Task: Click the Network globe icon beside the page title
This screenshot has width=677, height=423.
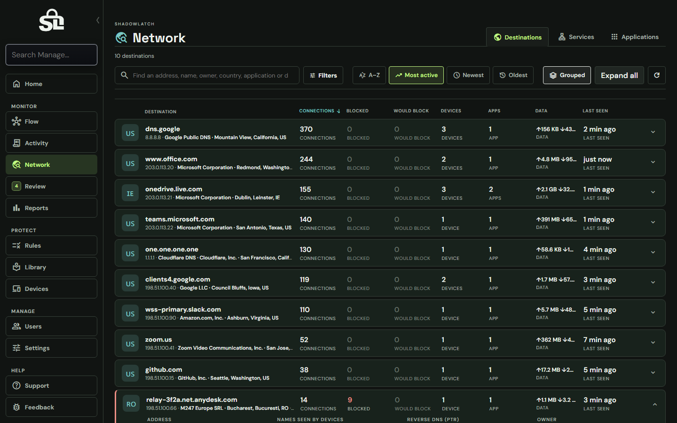Action: [121, 38]
